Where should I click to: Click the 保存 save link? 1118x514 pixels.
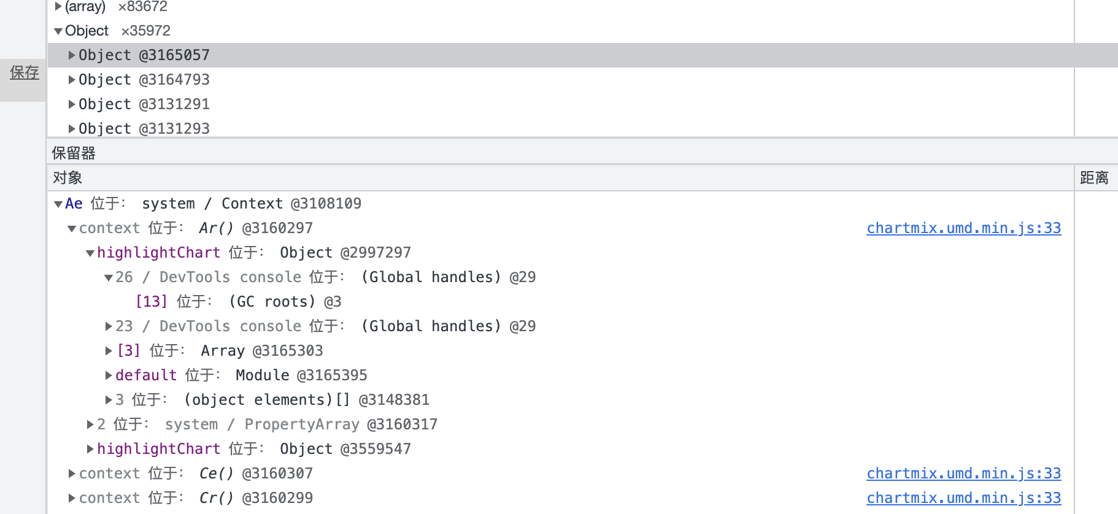(x=25, y=72)
